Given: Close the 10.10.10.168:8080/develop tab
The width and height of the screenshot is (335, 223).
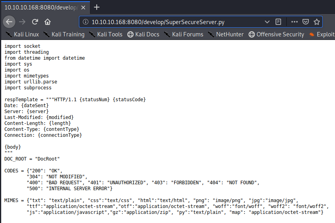Looking at the screenshot, I should 83,8.
